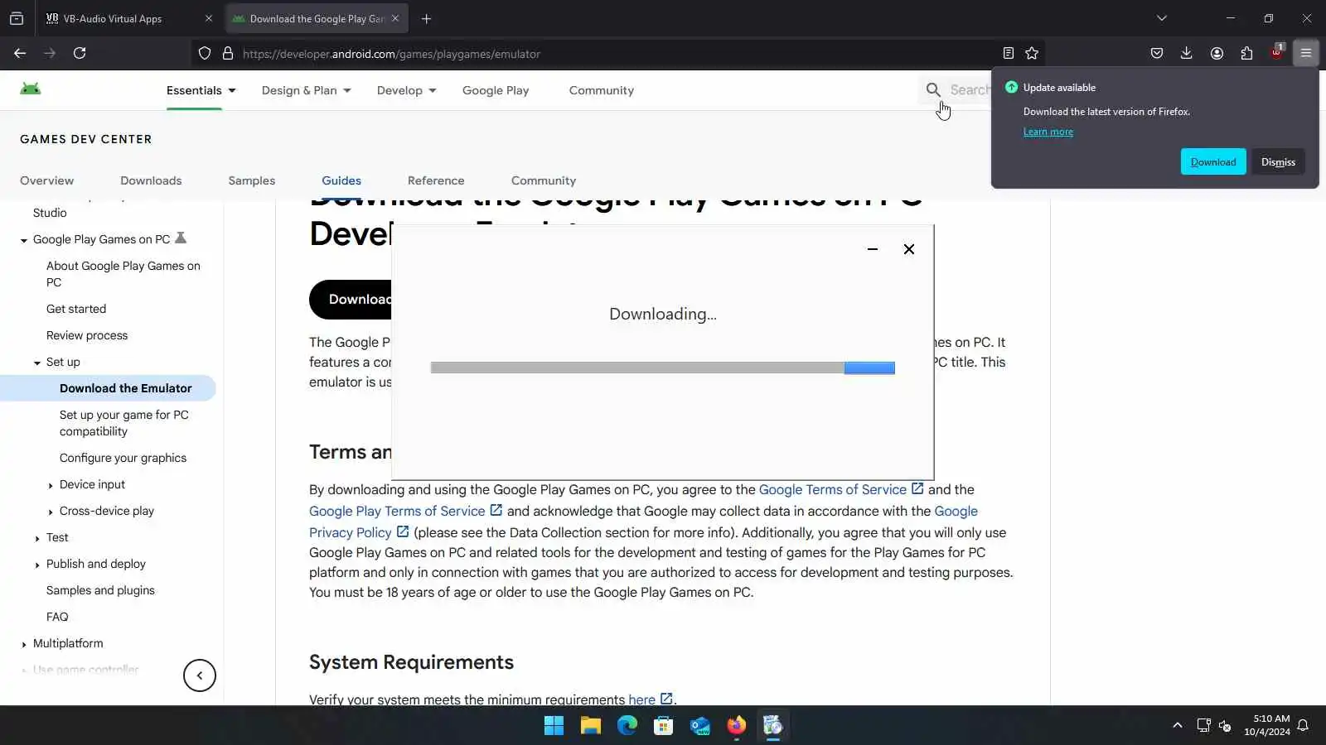
Task: Reload the page with the refresh icon
Action: pyautogui.click(x=80, y=53)
